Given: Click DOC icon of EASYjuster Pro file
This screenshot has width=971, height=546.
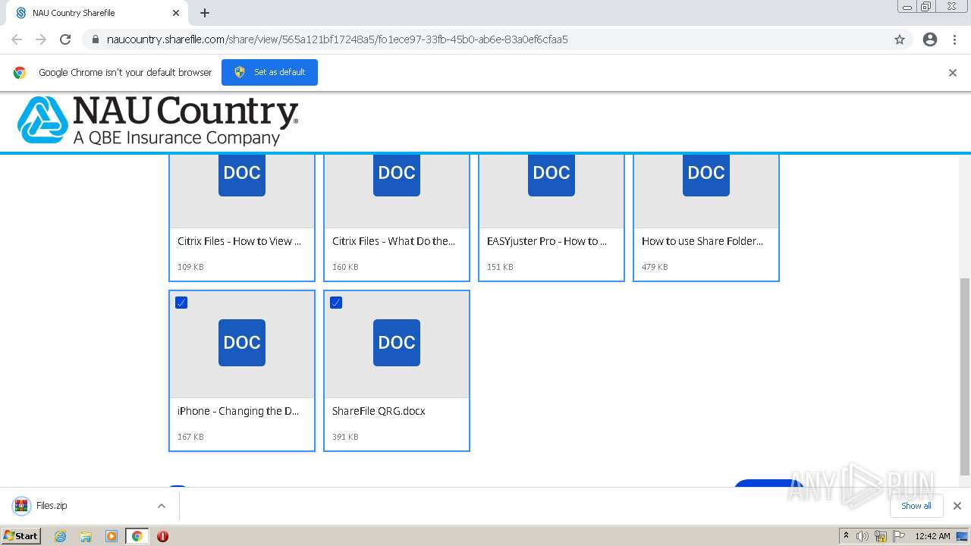Looking at the screenshot, I should [551, 175].
